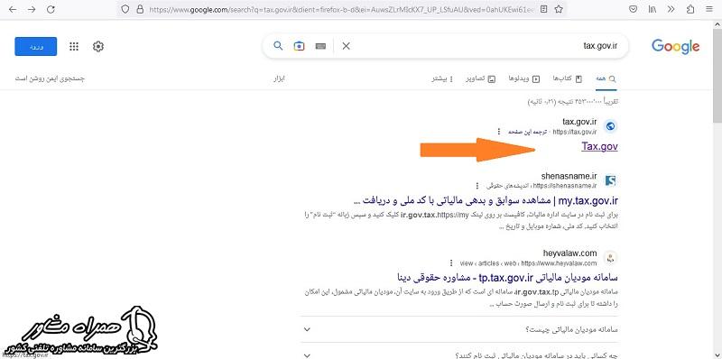Screen dimensions: 722x359
Task: Go forward with the browser forward arrow
Action: 32,9
